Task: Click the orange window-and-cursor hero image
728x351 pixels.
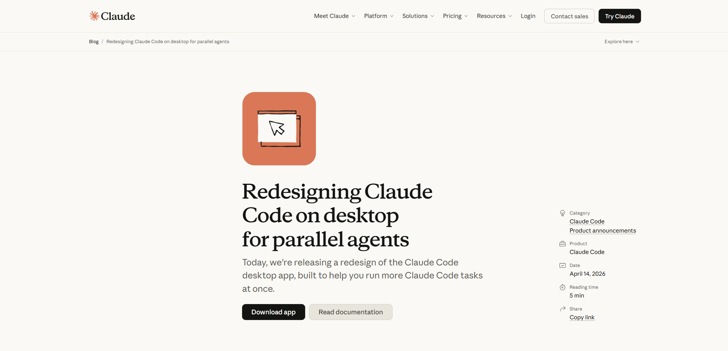Action: (279, 129)
